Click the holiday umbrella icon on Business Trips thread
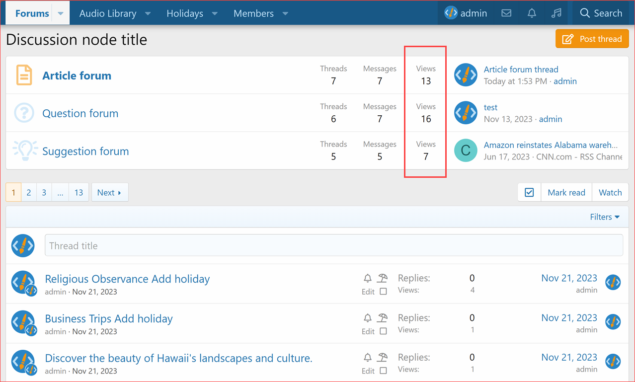The width and height of the screenshot is (635, 382). 382,317
